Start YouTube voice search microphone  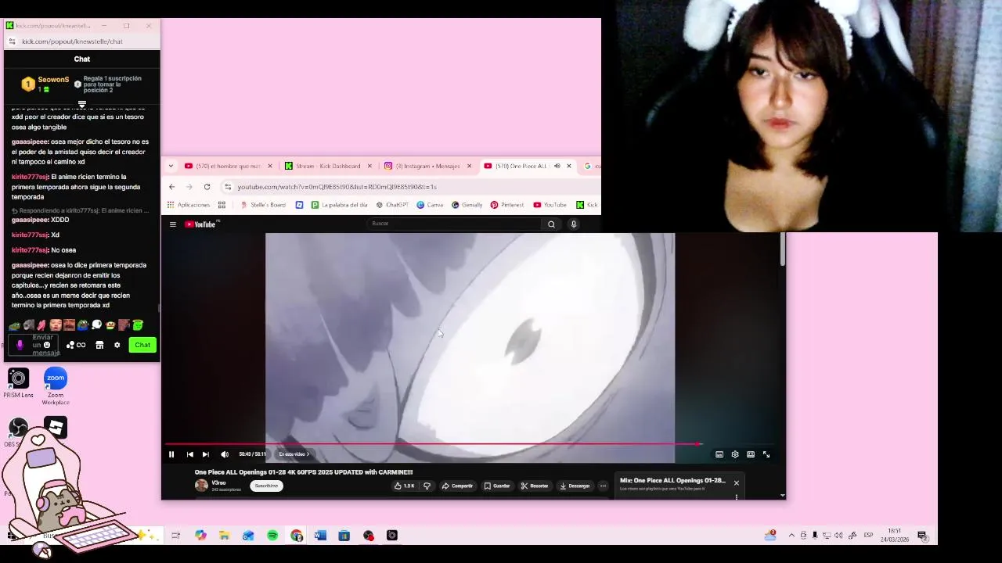pos(574,224)
